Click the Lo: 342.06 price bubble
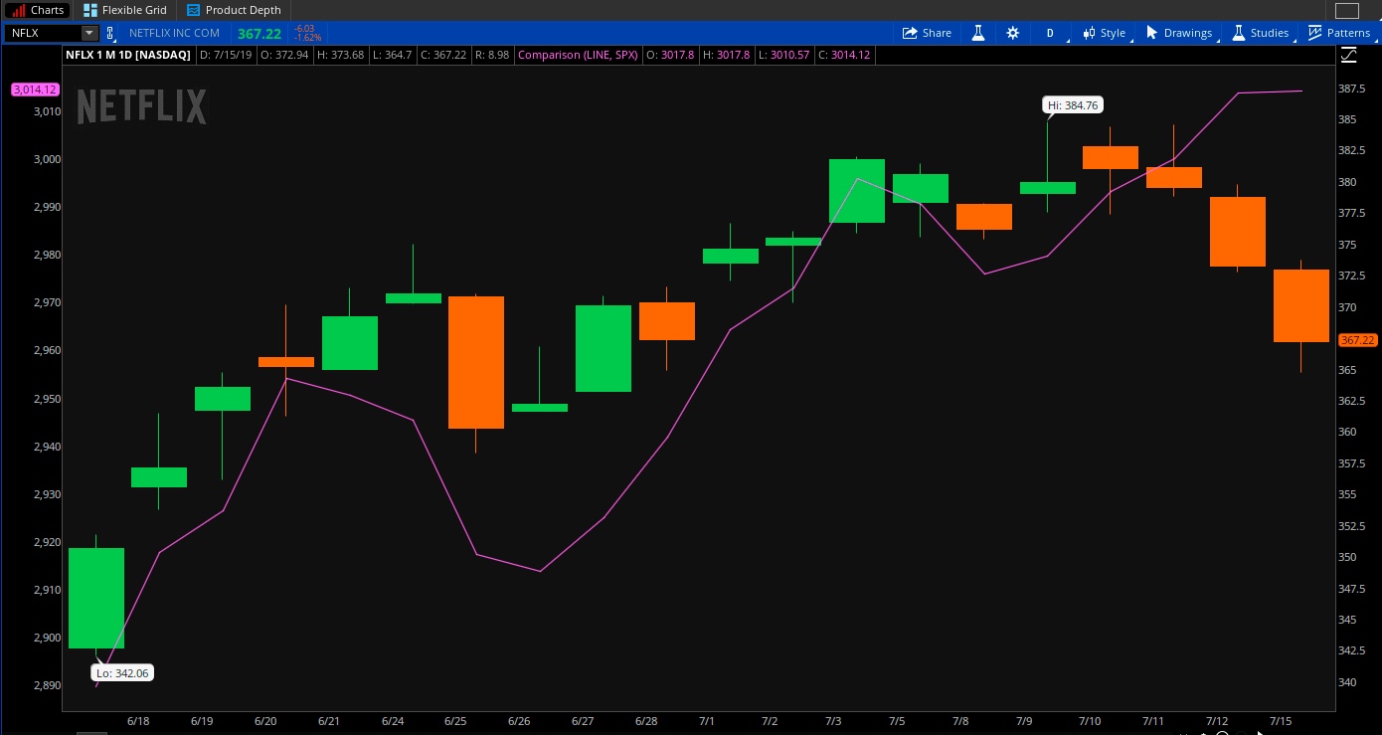1382x735 pixels. pyautogui.click(x=124, y=673)
